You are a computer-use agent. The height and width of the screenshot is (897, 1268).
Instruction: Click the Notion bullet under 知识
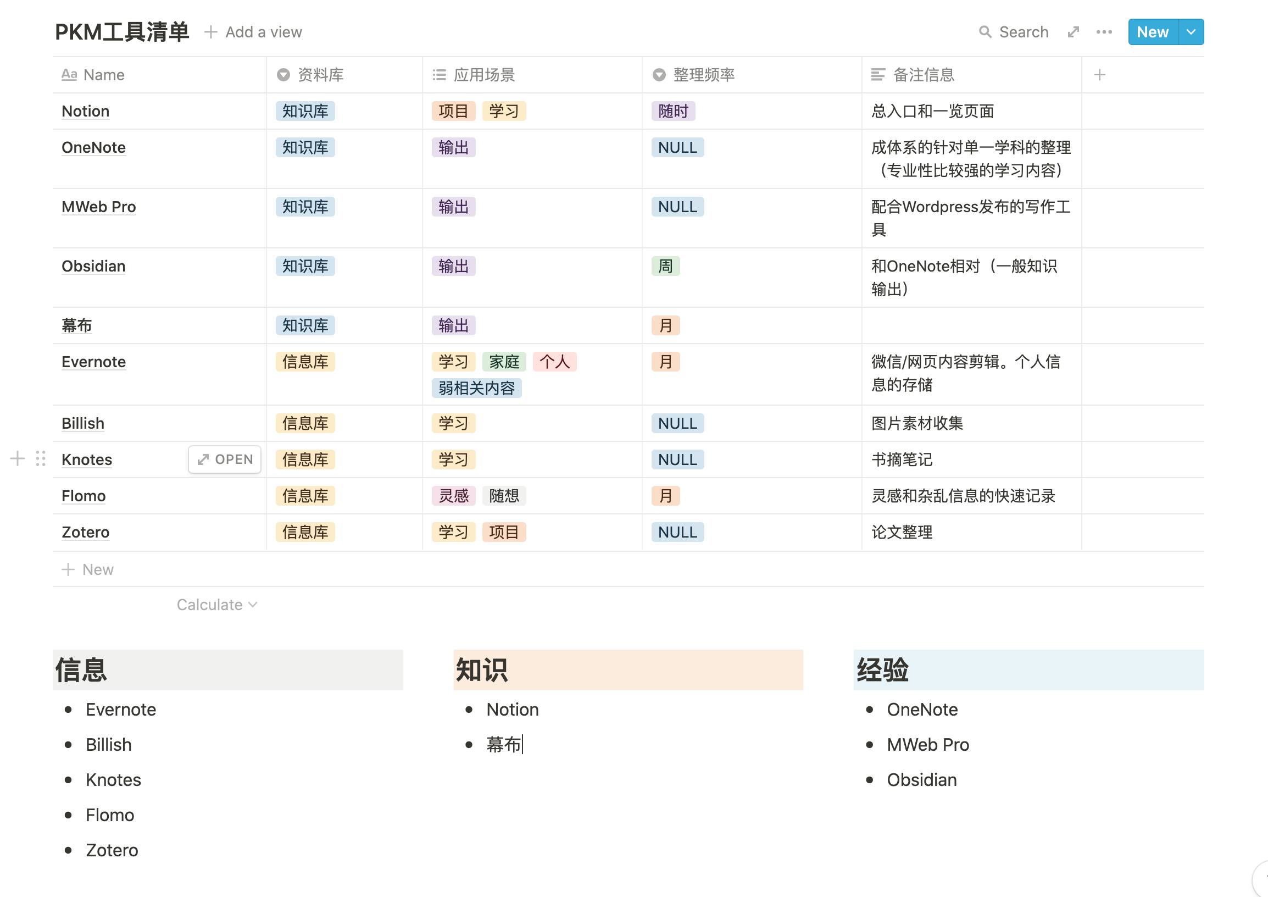pos(513,709)
